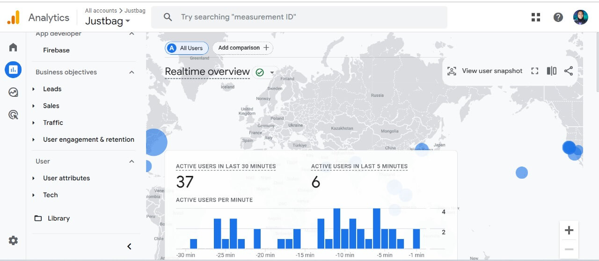Expand the User attributes reports
Viewport: 599px width, 261px height.
tap(34, 178)
